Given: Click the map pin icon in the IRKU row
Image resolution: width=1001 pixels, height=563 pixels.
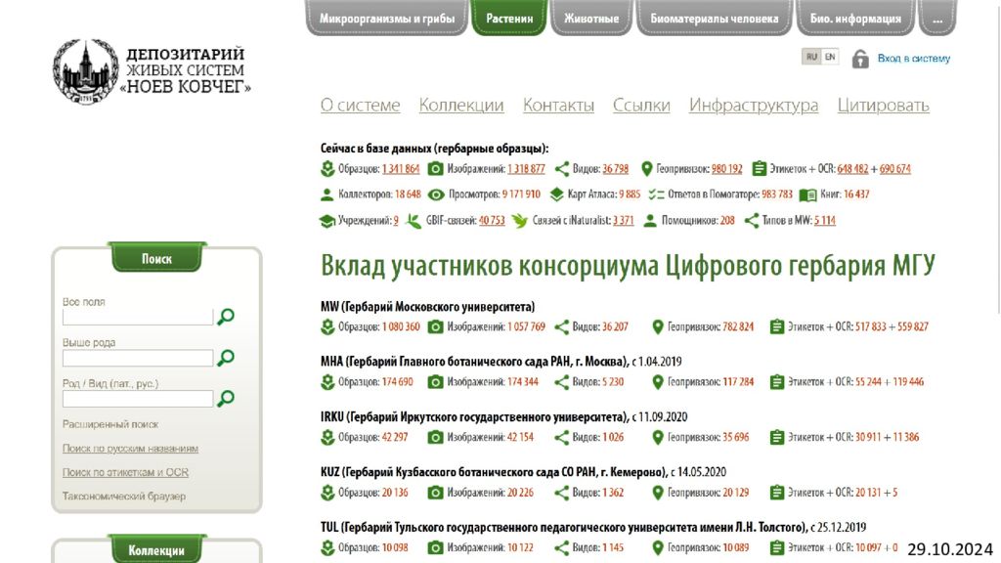Looking at the screenshot, I should click(658, 438).
